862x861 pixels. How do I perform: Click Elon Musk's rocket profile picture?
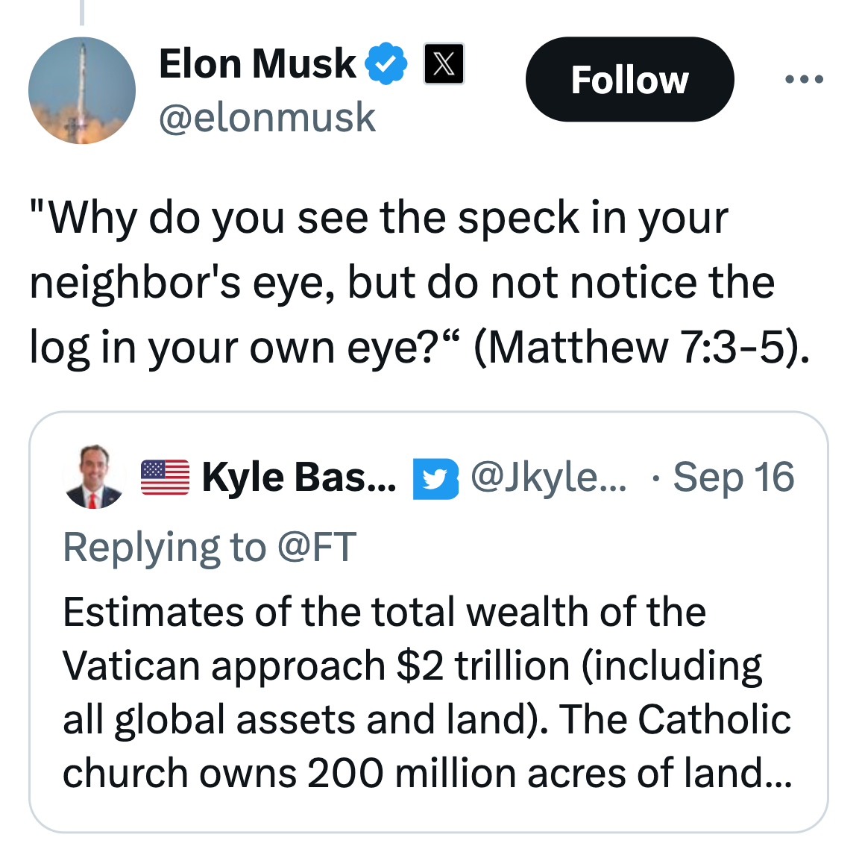pyautogui.click(x=82, y=90)
